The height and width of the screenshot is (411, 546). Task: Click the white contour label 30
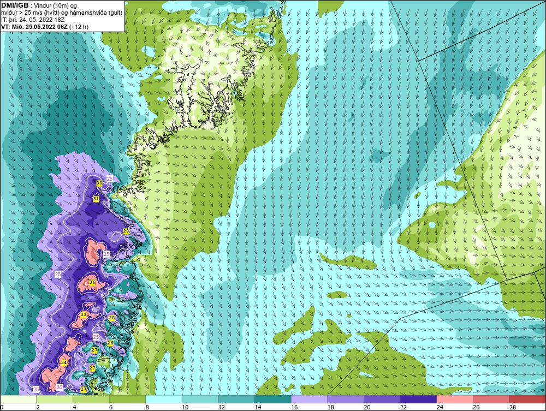coord(60,388)
